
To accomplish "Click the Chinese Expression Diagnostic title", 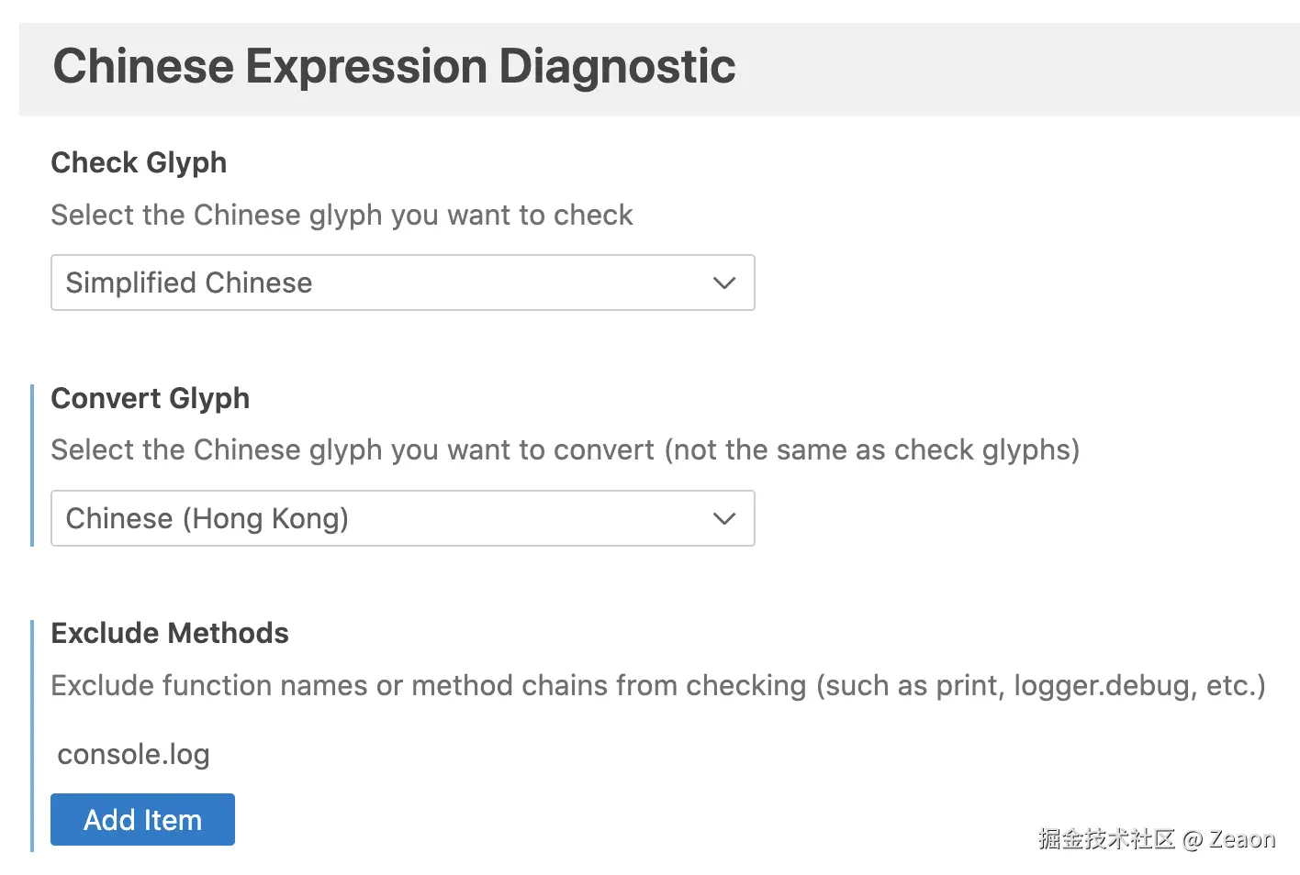I will coord(395,66).
